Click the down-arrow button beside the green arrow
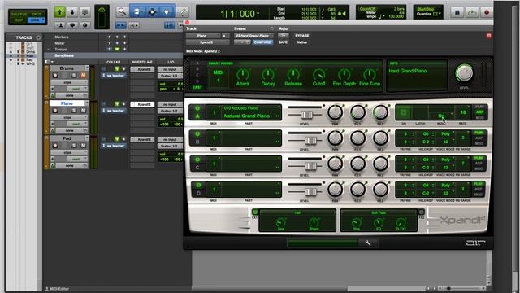This screenshot has height=293, width=520. (x=72, y=12)
